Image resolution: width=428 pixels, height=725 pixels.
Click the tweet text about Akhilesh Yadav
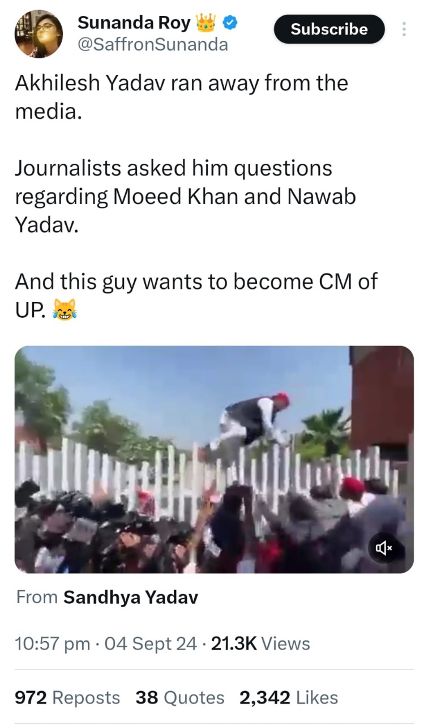182,97
